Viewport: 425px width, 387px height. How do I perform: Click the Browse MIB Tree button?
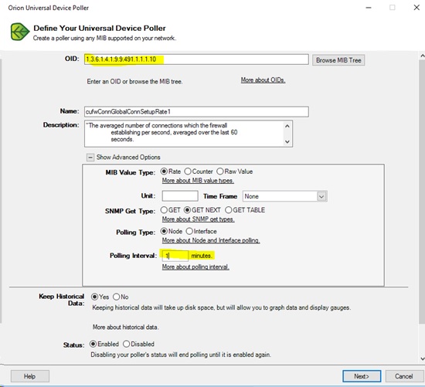(x=338, y=60)
